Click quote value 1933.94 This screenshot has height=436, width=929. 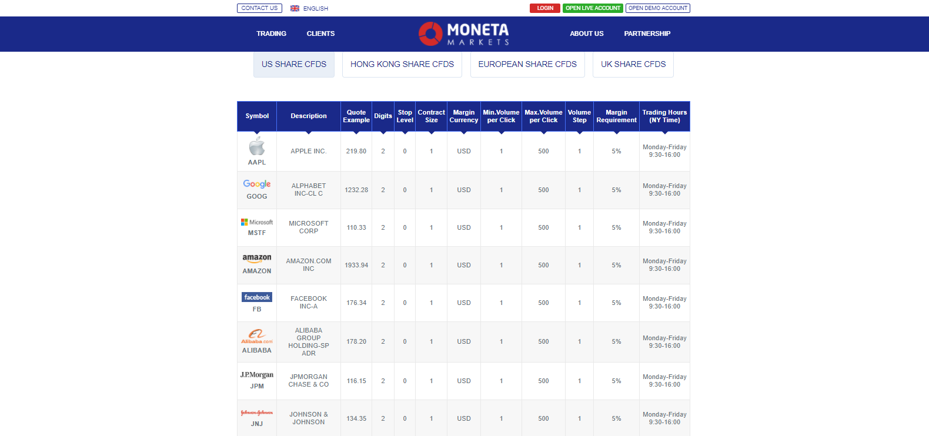click(356, 265)
